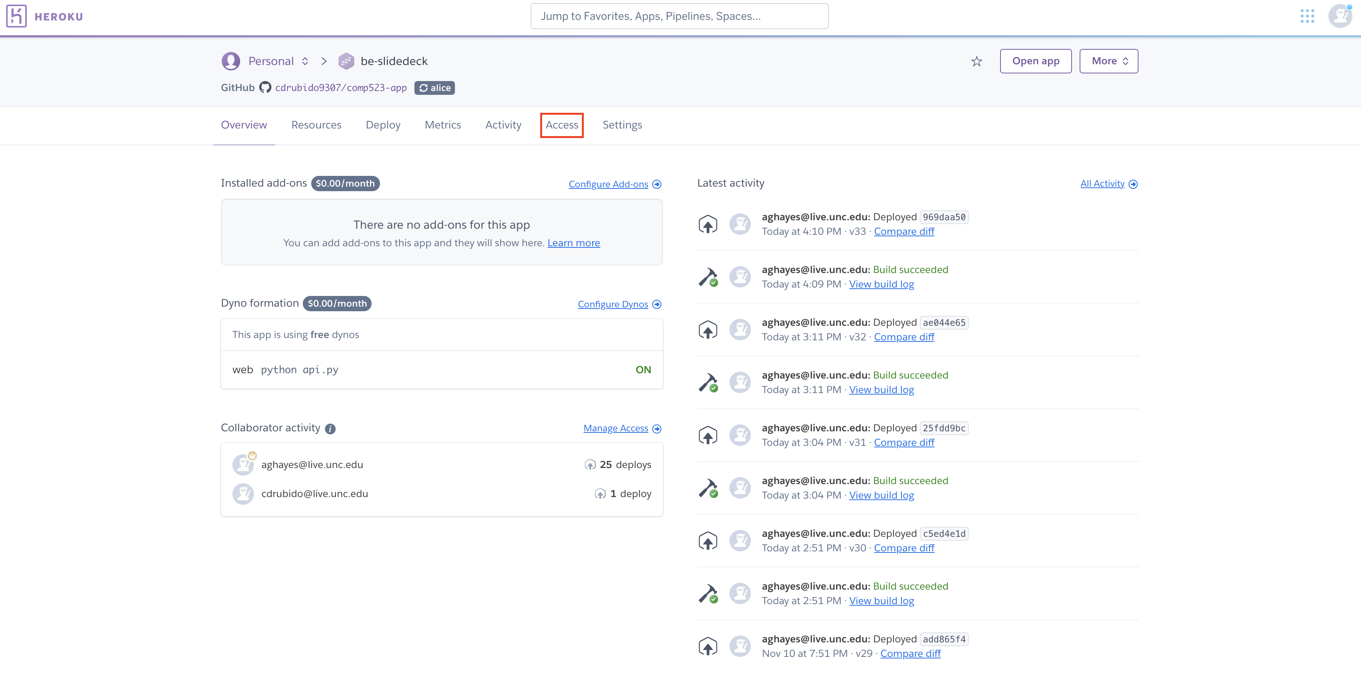
Task: View build log from 3:11 PM
Action: (x=881, y=390)
